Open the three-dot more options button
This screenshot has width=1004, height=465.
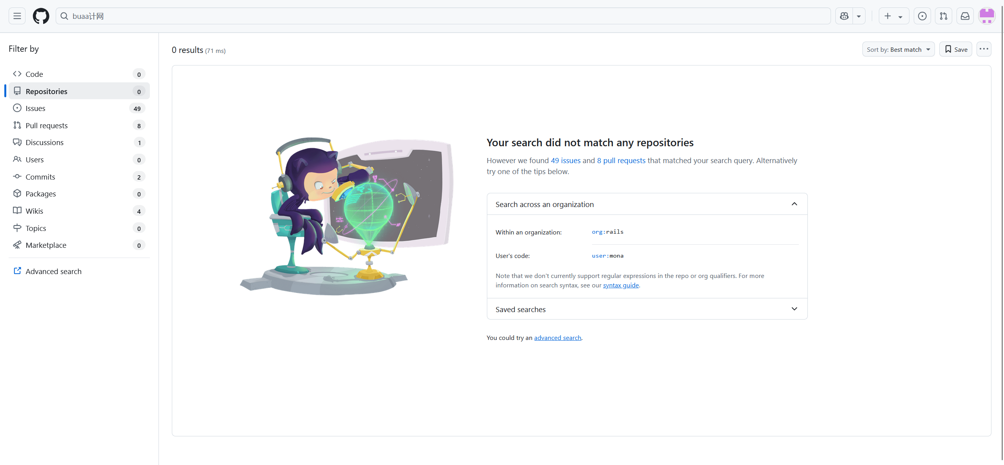tap(984, 49)
